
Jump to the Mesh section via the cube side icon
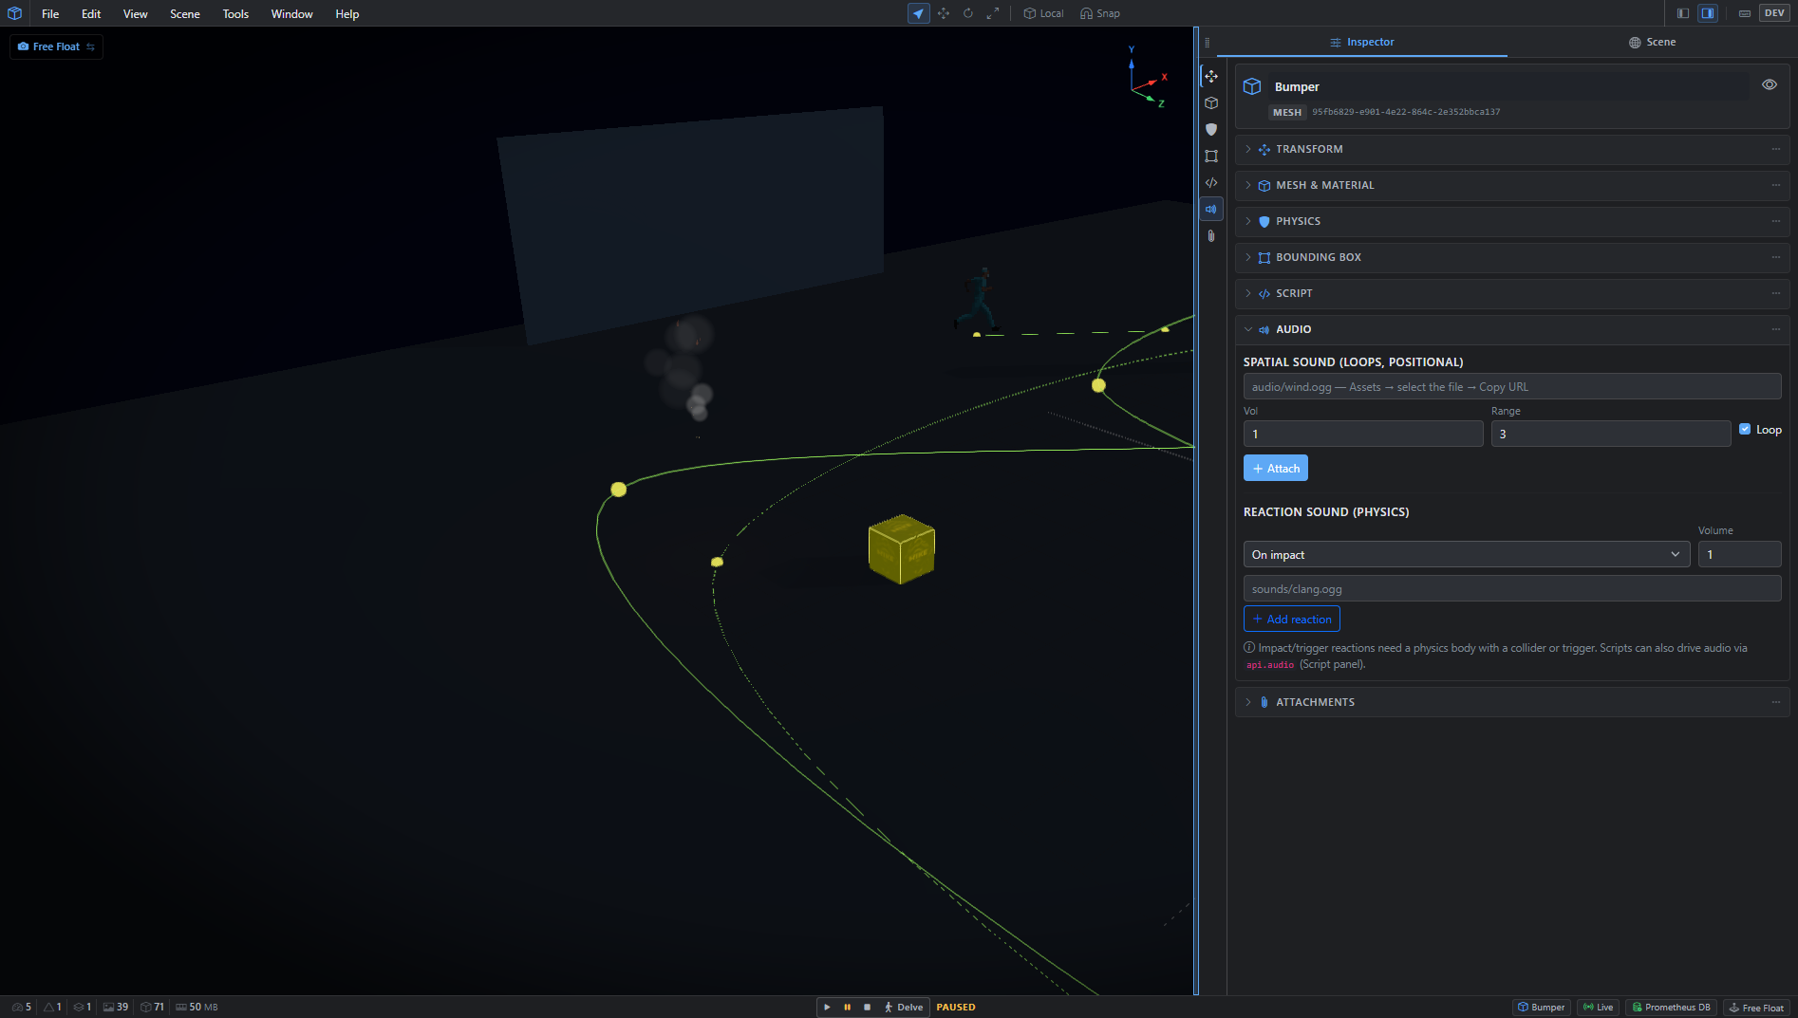click(x=1211, y=102)
